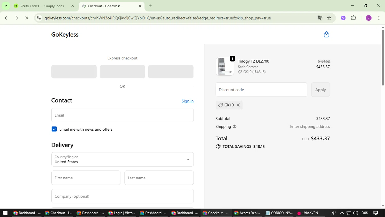
Task: Focus the First name field
Action: coord(86,178)
